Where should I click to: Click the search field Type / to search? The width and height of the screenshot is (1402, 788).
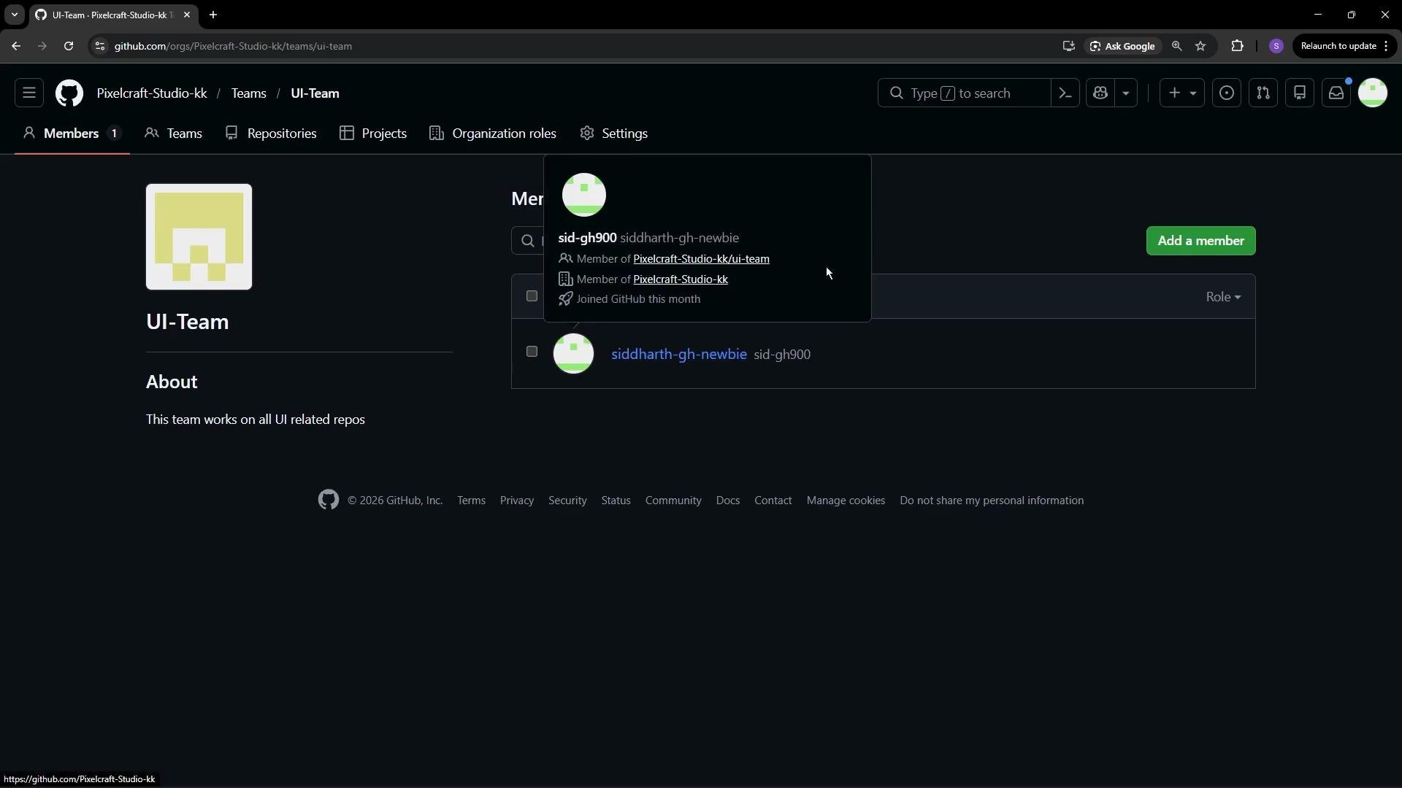tap(964, 93)
